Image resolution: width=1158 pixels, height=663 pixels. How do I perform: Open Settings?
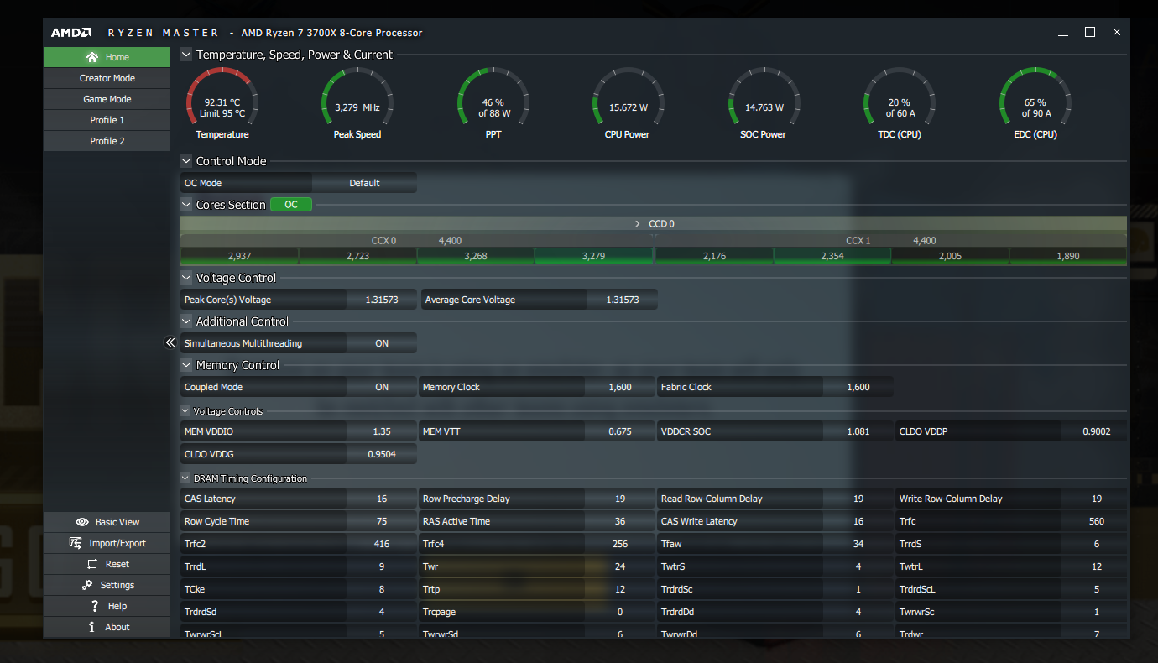pyautogui.click(x=107, y=585)
